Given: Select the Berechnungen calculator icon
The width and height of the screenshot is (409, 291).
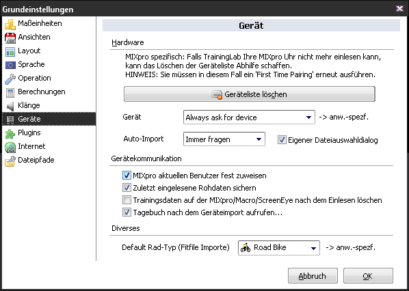Looking at the screenshot, I should (x=10, y=92).
